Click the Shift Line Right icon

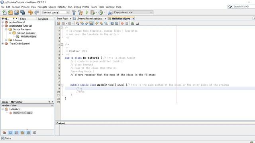[x=116, y=23]
